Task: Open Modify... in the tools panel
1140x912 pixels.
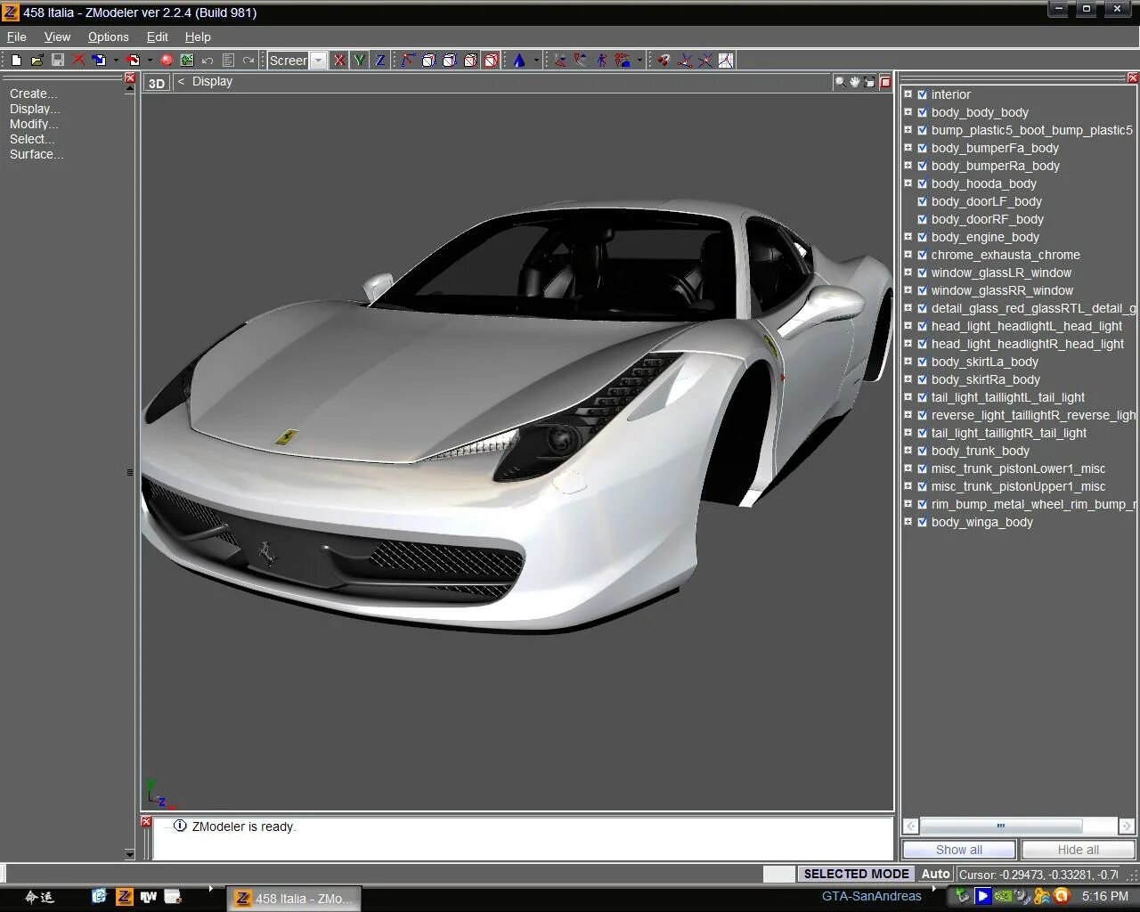Action: [34, 124]
